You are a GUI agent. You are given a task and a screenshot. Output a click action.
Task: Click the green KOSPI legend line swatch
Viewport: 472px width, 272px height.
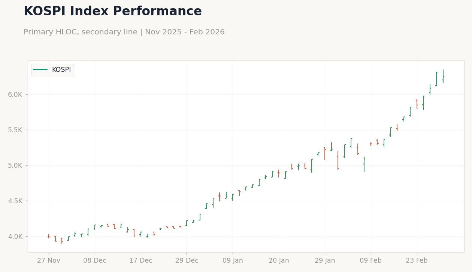(x=40, y=69)
